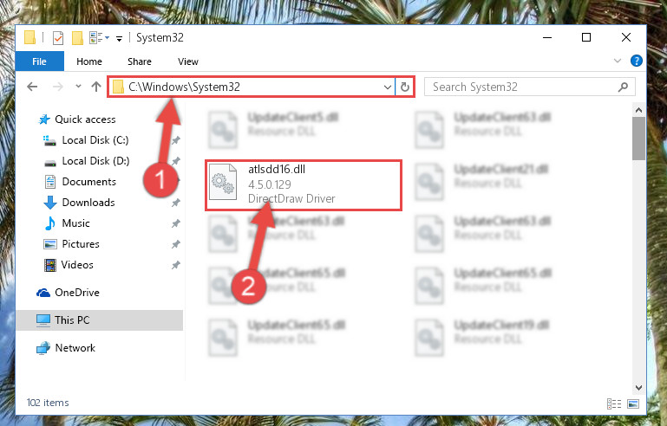
Task: Expand the ribbon with the chevron
Action: (x=618, y=61)
